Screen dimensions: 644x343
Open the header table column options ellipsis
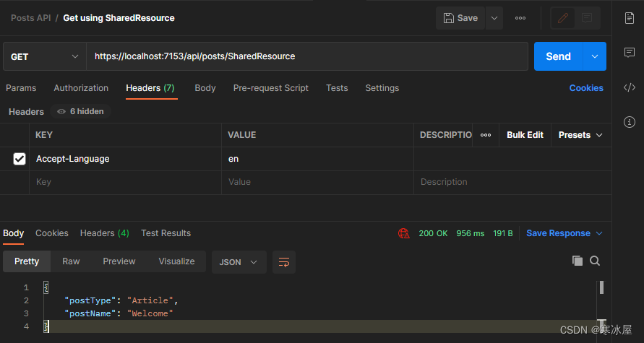click(486, 135)
